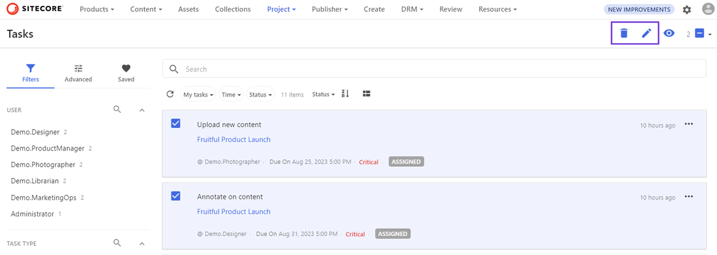This screenshot has width=717, height=255.
Task: Open the Project menu
Action: 281,9
